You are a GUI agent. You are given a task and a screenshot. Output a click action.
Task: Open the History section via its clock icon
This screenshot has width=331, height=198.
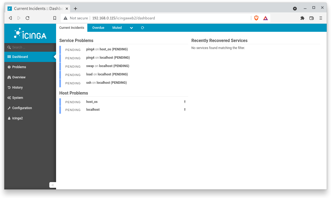tap(9, 88)
